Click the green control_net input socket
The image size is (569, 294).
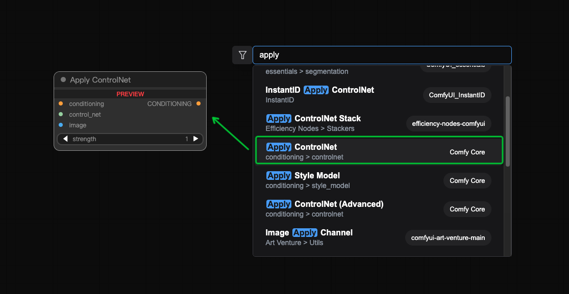click(x=61, y=115)
